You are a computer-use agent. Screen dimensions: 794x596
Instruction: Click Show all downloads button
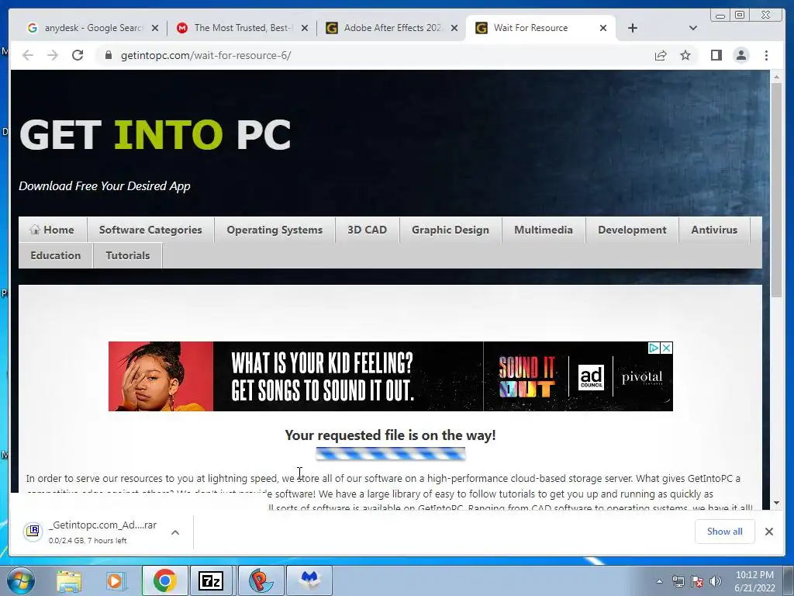tap(725, 531)
